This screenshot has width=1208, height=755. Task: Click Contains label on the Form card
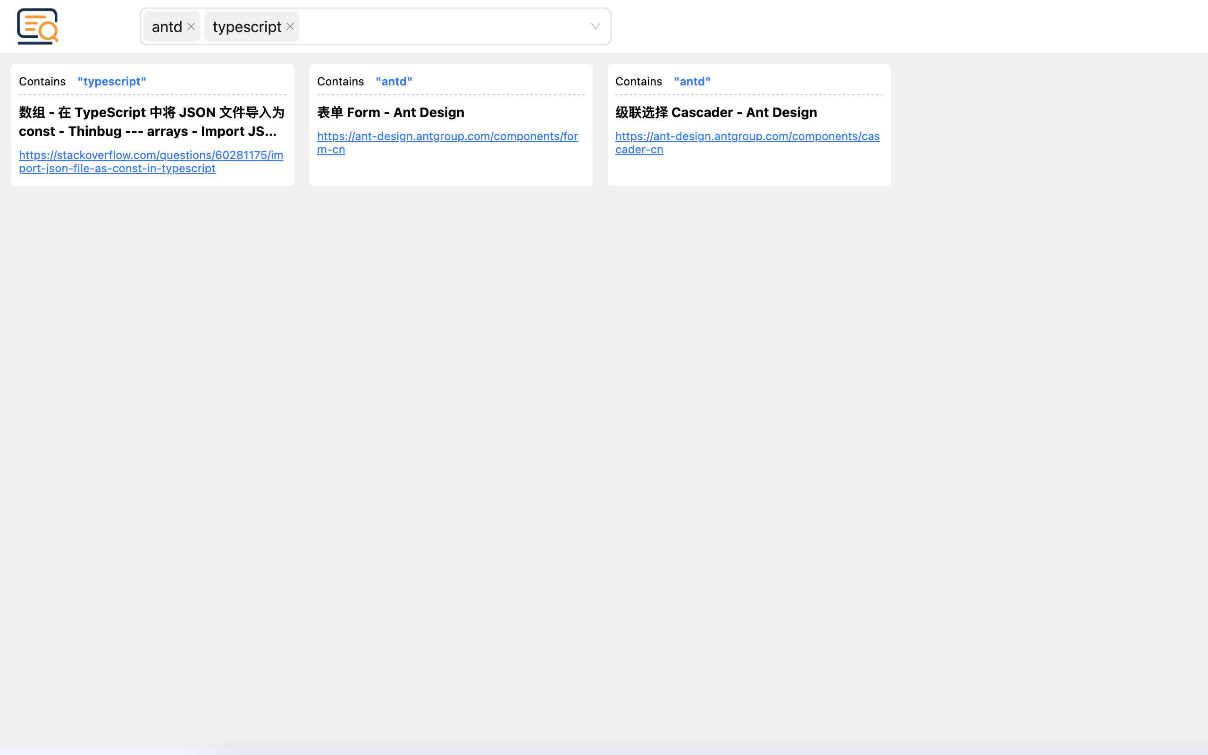point(340,81)
